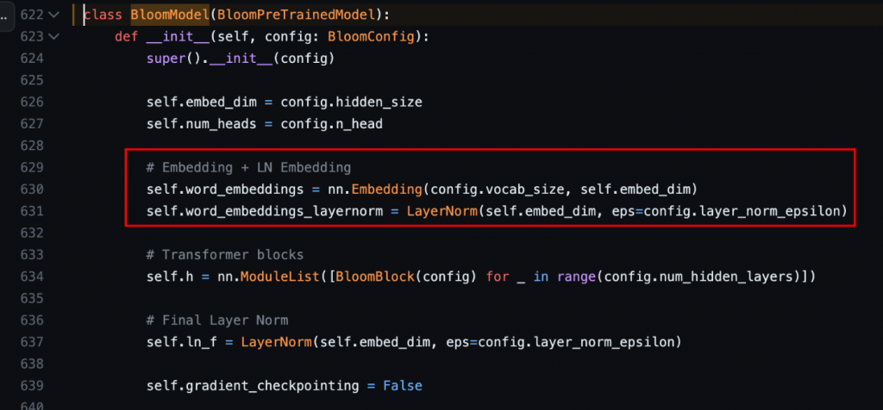Click self.ln_f variable on line 637
The height and width of the screenshot is (410, 883).
coord(181,343)
